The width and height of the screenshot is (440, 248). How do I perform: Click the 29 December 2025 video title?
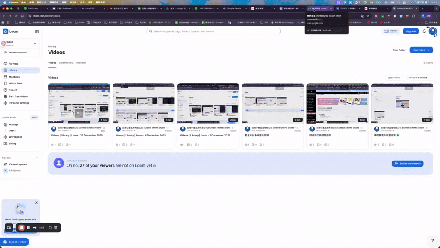click(x=76, y=136)
